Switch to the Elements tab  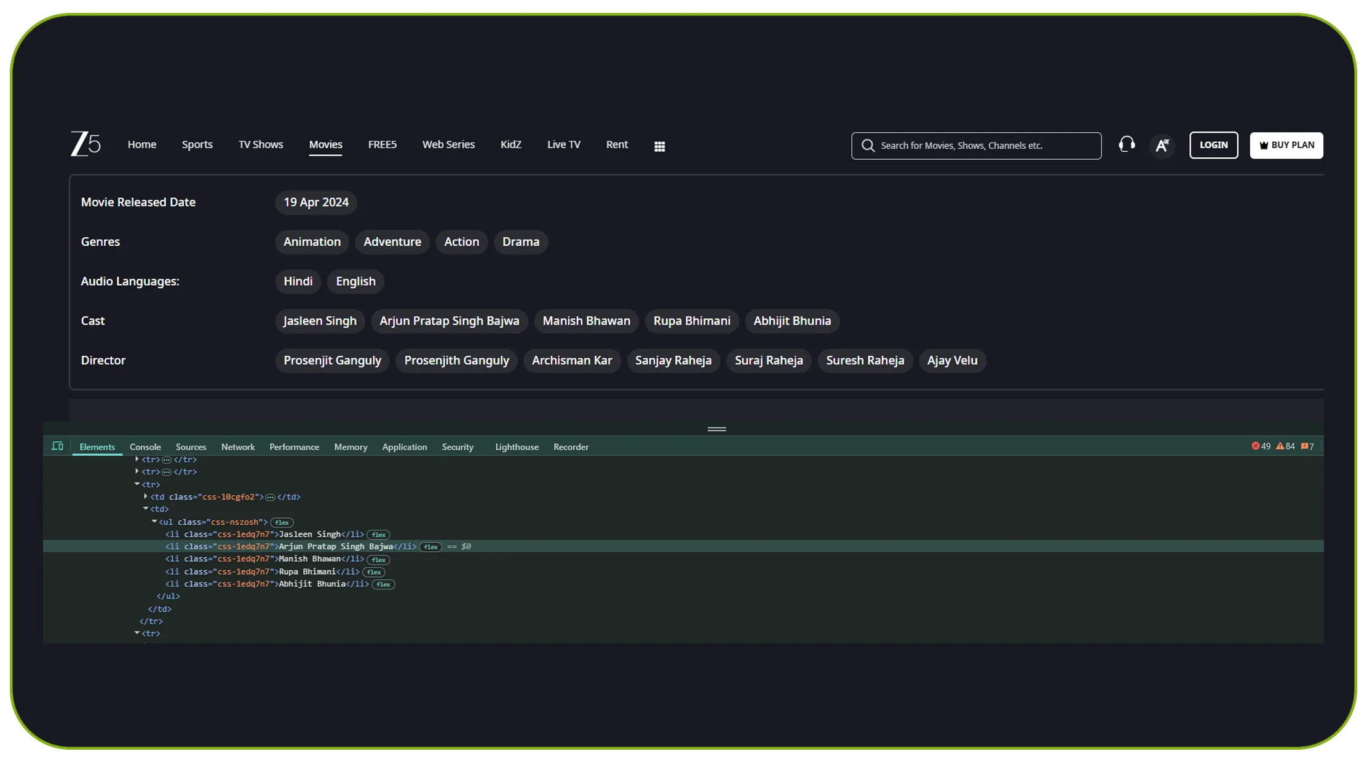pos(97,447)
